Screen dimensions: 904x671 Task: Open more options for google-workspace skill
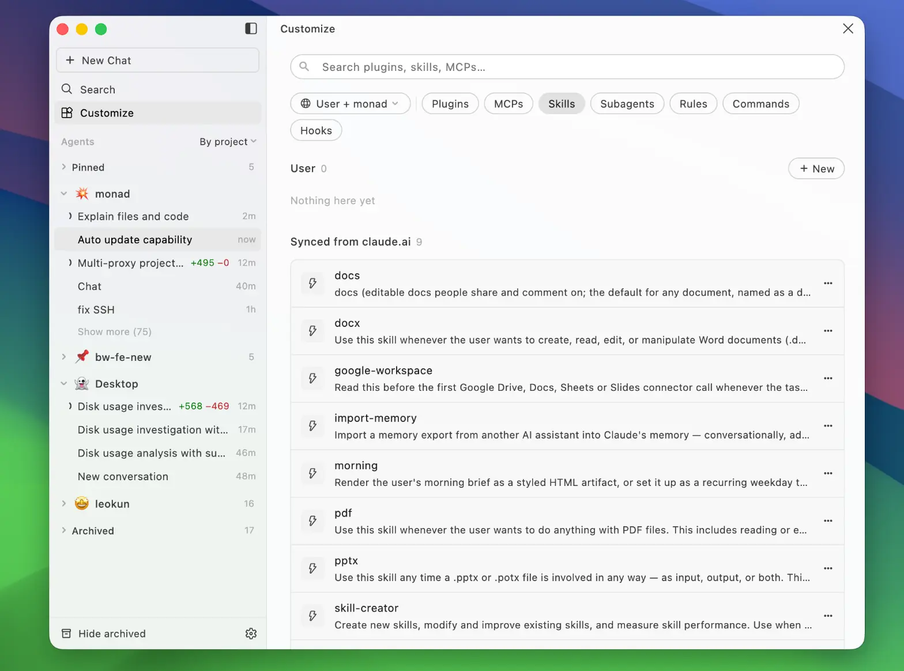828,378
